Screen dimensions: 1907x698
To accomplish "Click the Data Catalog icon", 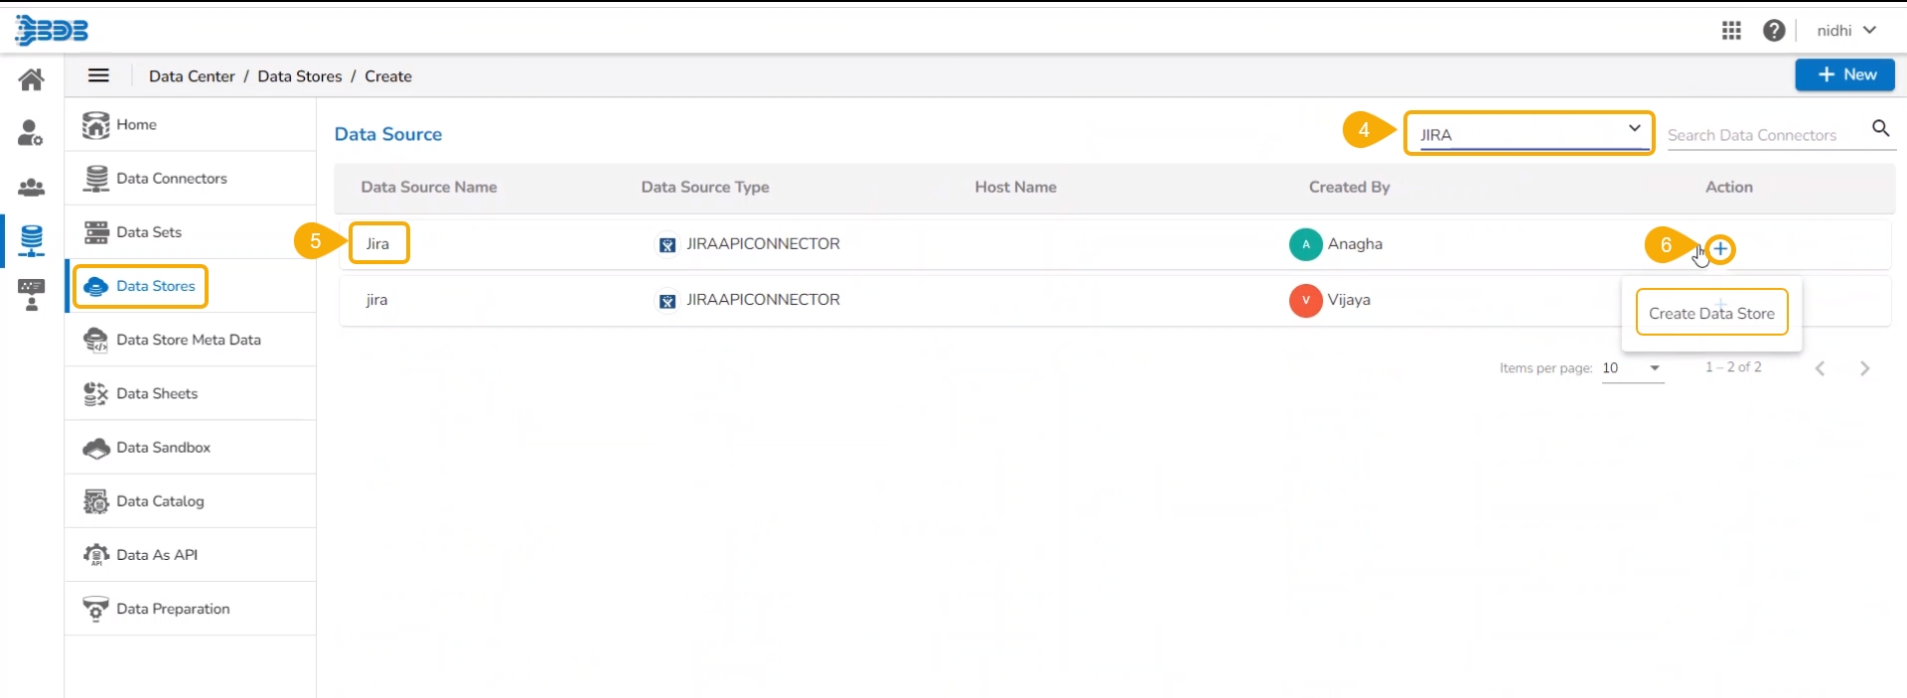I will coord(96,501).
